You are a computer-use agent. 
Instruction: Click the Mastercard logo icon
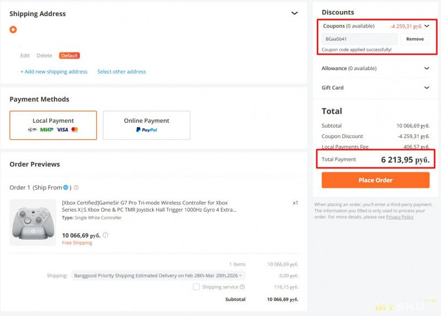click(x=75, y=130)
